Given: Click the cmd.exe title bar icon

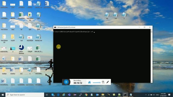Looking at the screenshot, I should pyautogui.click(x=55, y=27).
